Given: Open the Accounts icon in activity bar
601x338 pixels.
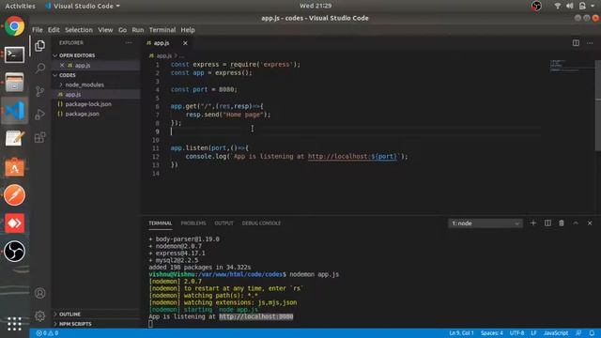Looking at the screenshot, I should 39,293.
